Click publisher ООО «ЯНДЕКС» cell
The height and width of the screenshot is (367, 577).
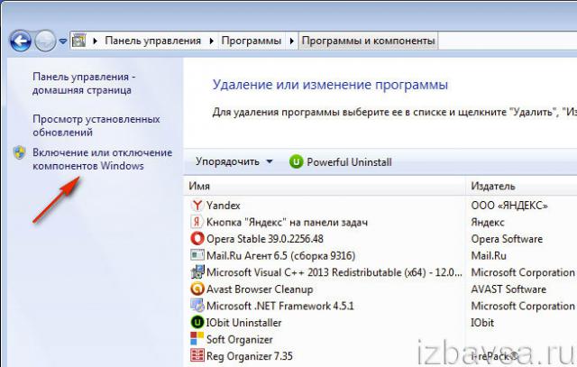click(509, 206)
